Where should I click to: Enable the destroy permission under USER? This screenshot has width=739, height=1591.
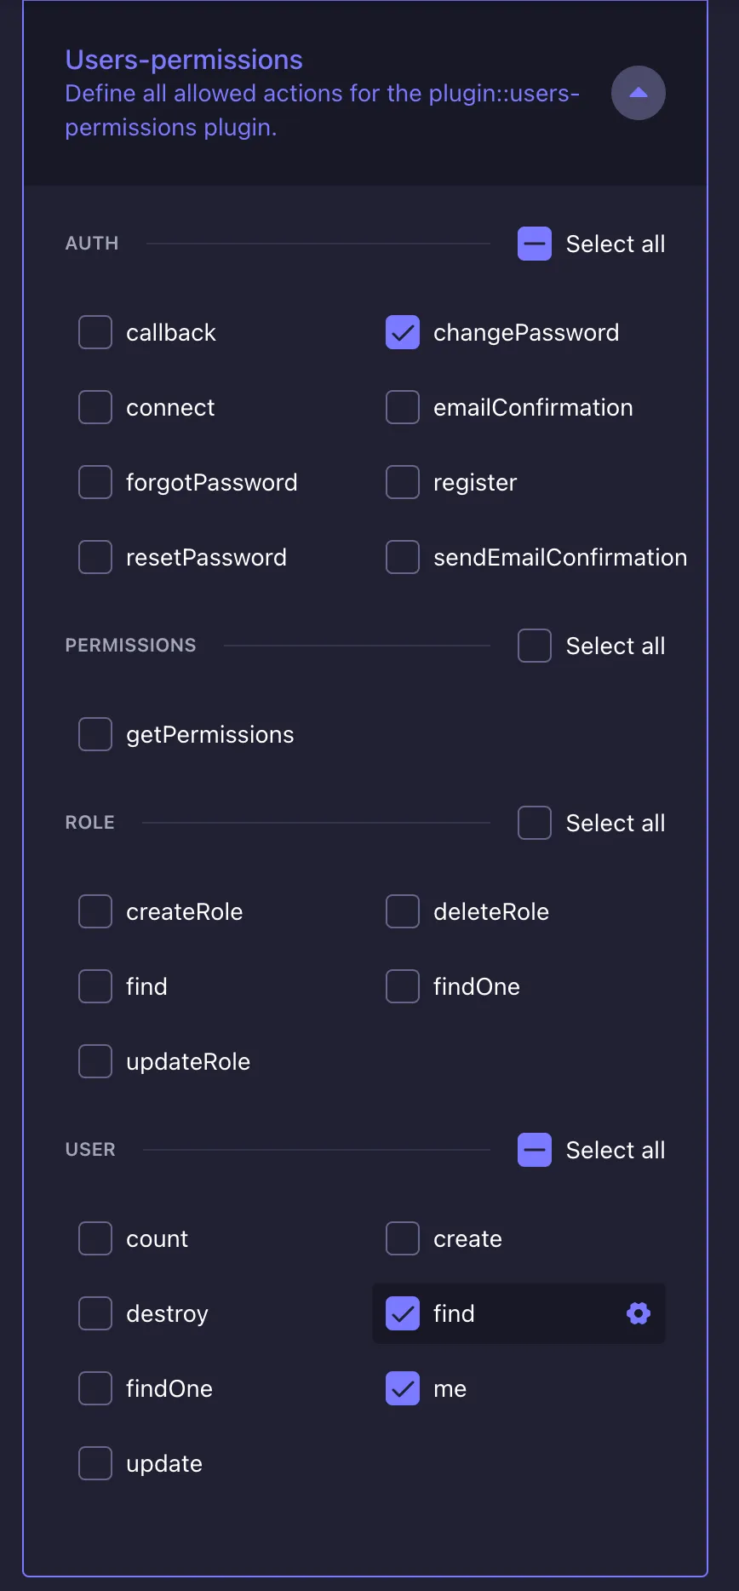coord(95,1313)
